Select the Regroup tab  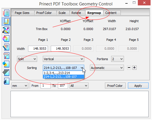94,13
